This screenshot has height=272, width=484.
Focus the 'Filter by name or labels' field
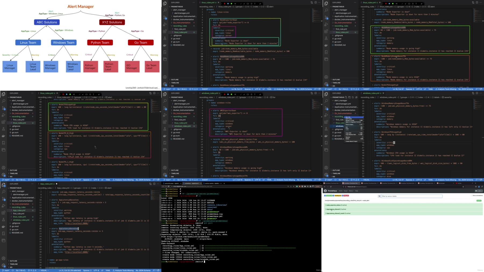click(412, 196)
